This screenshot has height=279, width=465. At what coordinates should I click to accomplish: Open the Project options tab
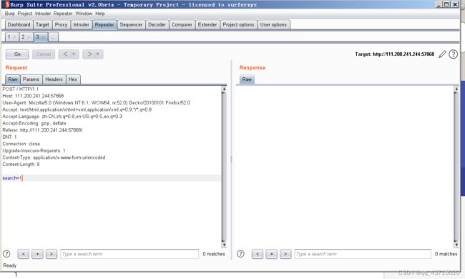238,24
